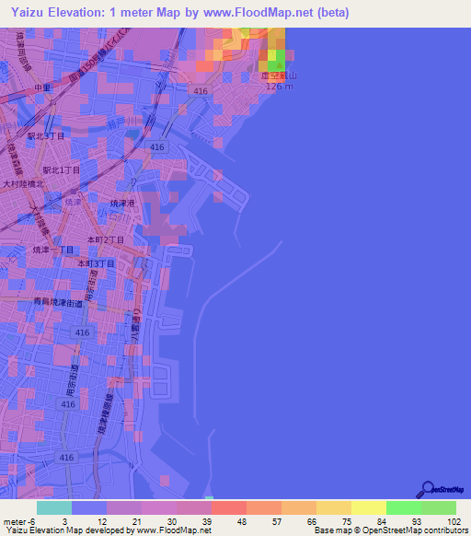Click the yellow legend swatch for 75 meters
471x536 pixels.
(x=369, y=508)
